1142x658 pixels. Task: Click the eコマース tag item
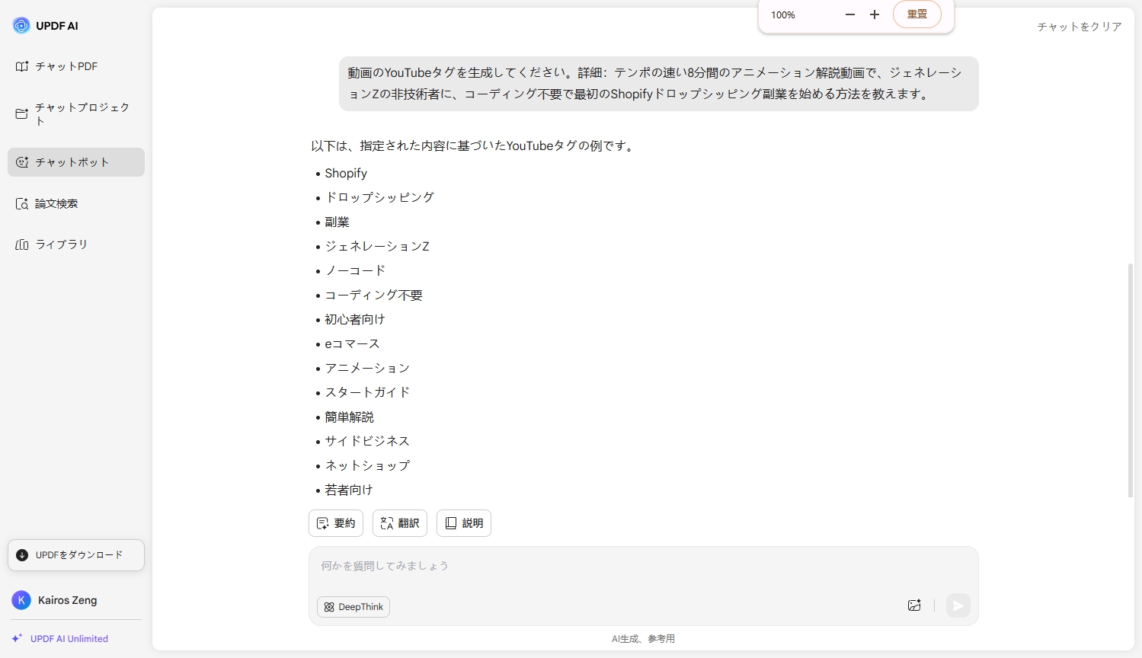tap(352, 343)
